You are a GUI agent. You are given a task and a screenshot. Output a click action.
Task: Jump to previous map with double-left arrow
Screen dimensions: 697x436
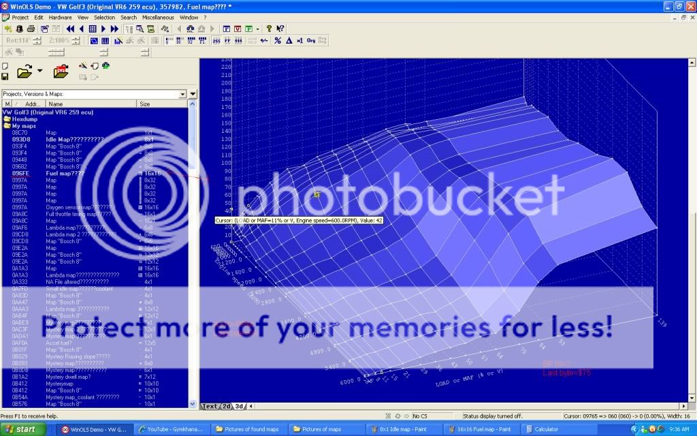pos(70,29)
